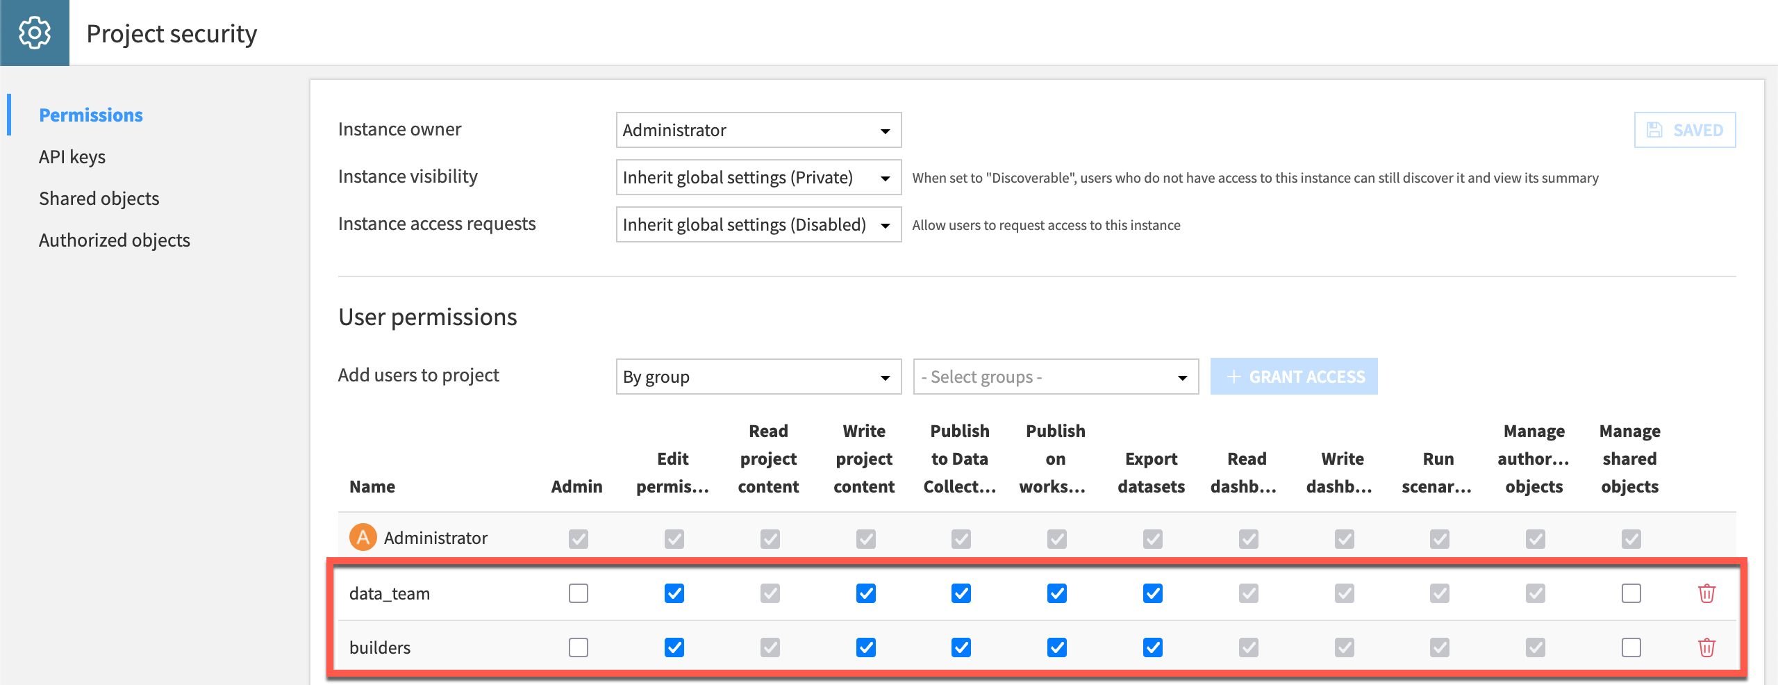Open the Instance visibility dropdown
Viewport: 1778px width, 685px height.
point(758,177)
